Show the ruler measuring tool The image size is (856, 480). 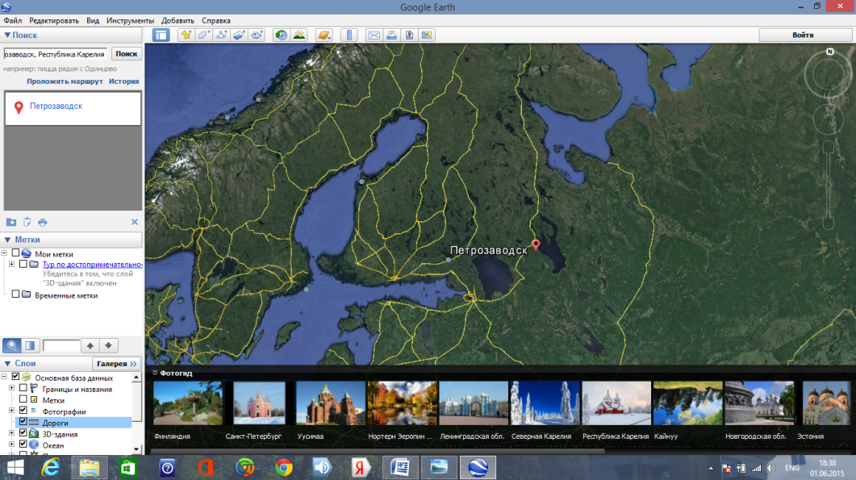click(x=349, y=35)
